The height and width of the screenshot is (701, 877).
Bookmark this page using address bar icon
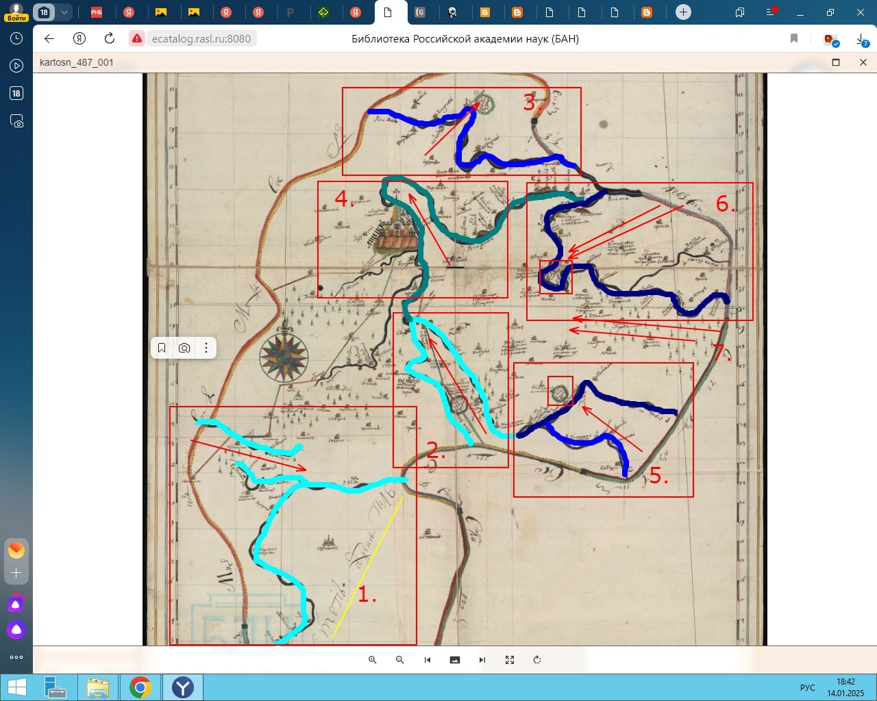click(794, 38)
